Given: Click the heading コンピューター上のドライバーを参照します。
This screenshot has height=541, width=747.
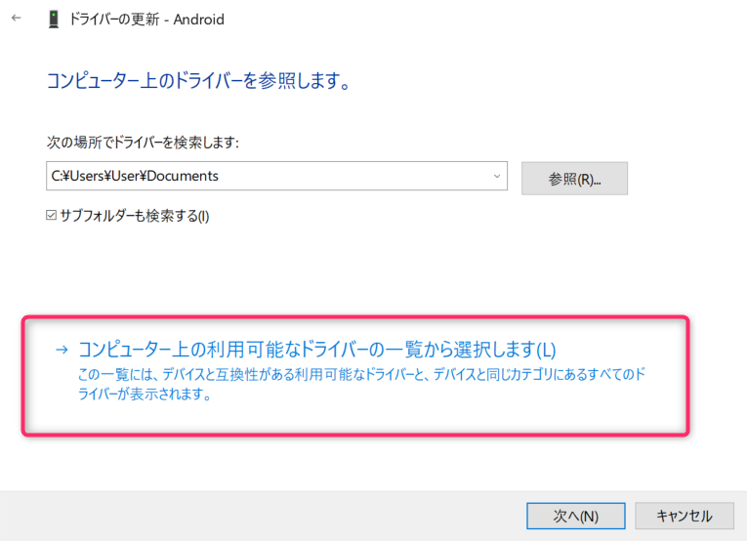Looking at the screenshot, I should 199,80.
